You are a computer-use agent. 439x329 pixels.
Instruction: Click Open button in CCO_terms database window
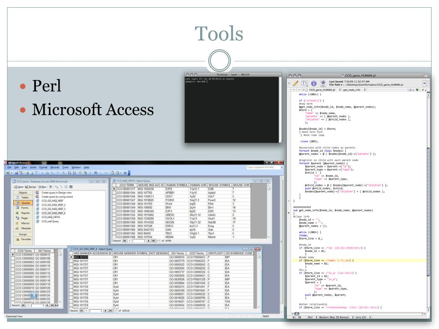click(x=19, y=187)
